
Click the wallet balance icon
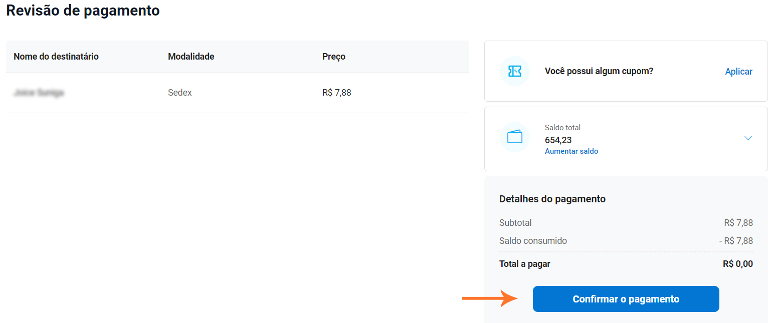coord(514,137)
